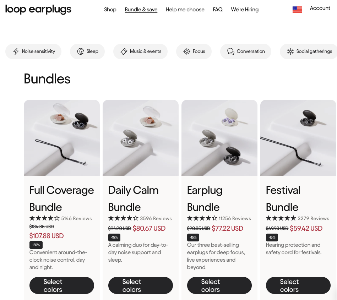Click the Sleep moon icon
Screen dimensions: 337x300
point(80,51)
